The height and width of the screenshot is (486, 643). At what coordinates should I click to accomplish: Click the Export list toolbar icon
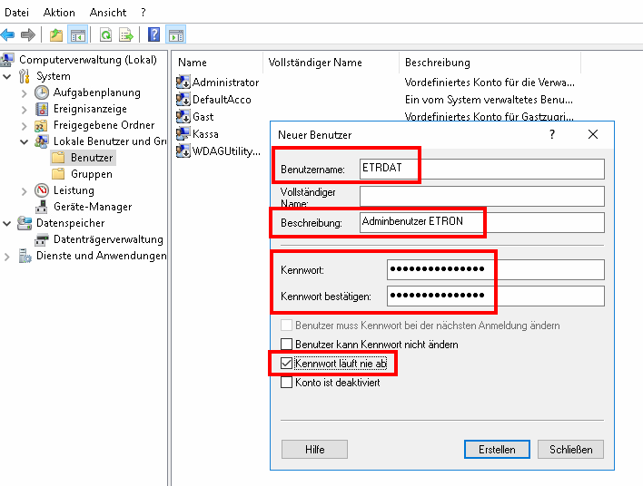click(x=126, y=35)
